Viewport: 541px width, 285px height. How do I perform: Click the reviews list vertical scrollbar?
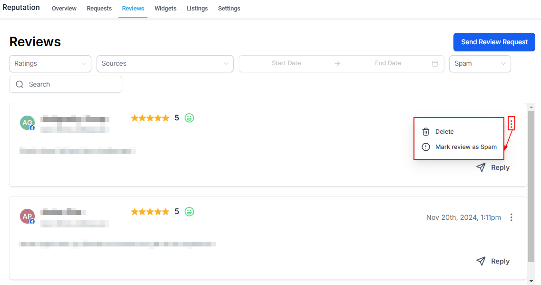[x=531, y=186]
